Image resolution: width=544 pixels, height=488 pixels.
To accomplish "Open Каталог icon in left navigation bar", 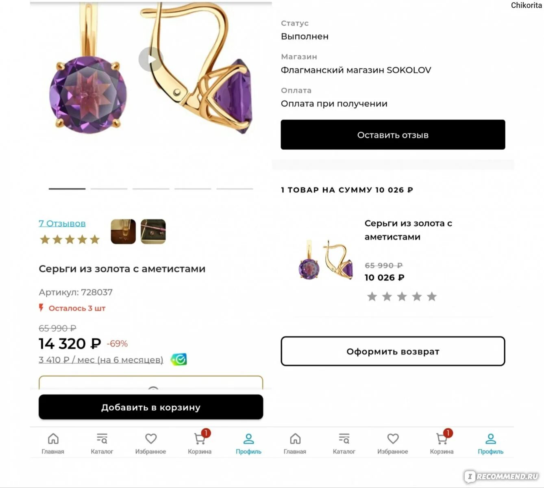I will (102, 439).
